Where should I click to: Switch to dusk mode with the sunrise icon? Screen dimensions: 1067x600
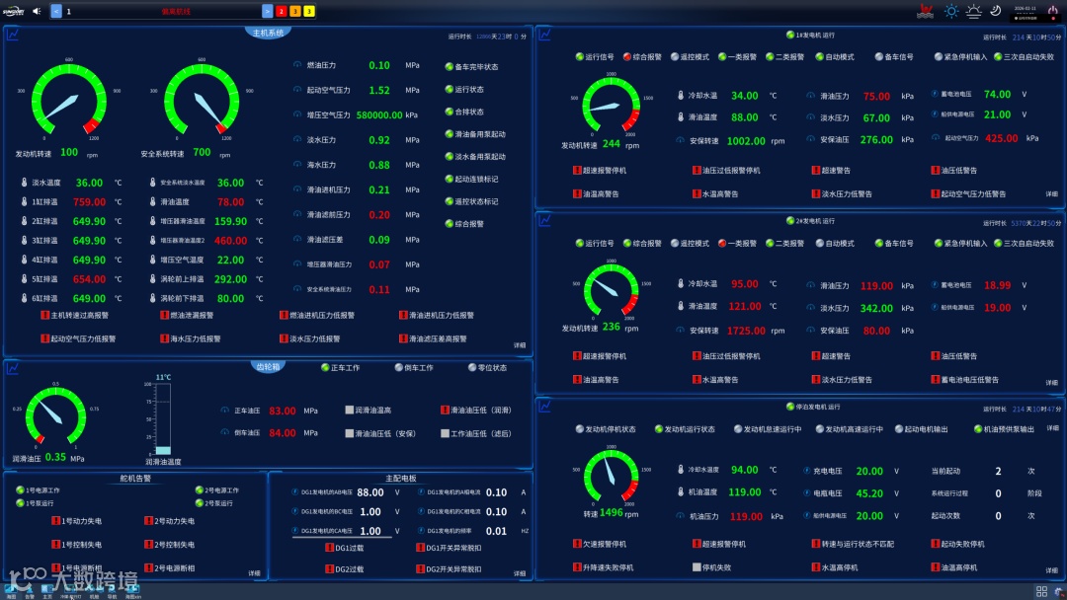point(974,11)
